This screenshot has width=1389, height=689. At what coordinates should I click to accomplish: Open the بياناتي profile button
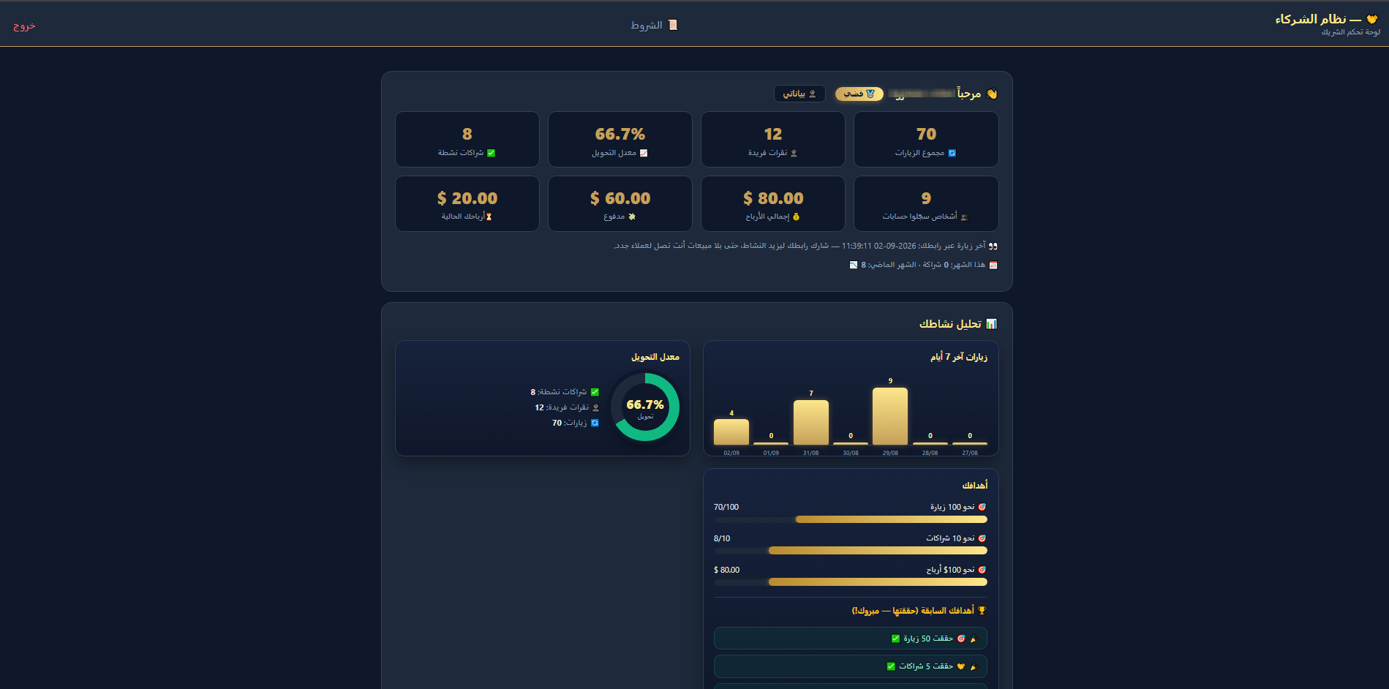coord(799,94)
